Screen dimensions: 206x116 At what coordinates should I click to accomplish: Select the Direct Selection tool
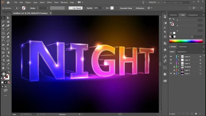point(8,18)
